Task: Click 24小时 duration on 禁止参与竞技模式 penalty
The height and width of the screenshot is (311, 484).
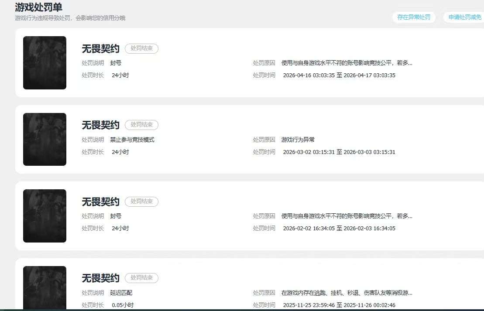Action: 120,152
